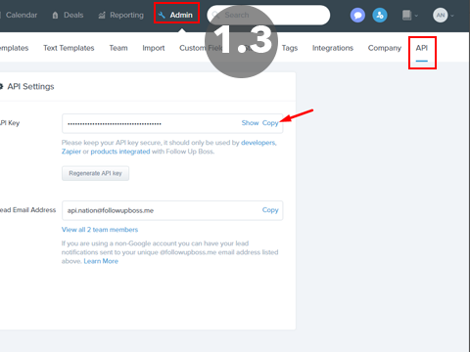Open the Tags tab

[x=290, y=48]
